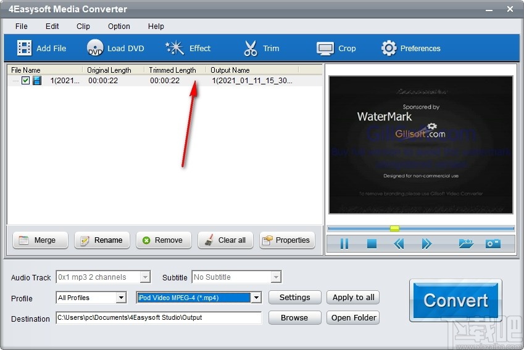Screen dimensions: 524x350
Task: Click the File Name column header
Action: [x=45, y=70]
